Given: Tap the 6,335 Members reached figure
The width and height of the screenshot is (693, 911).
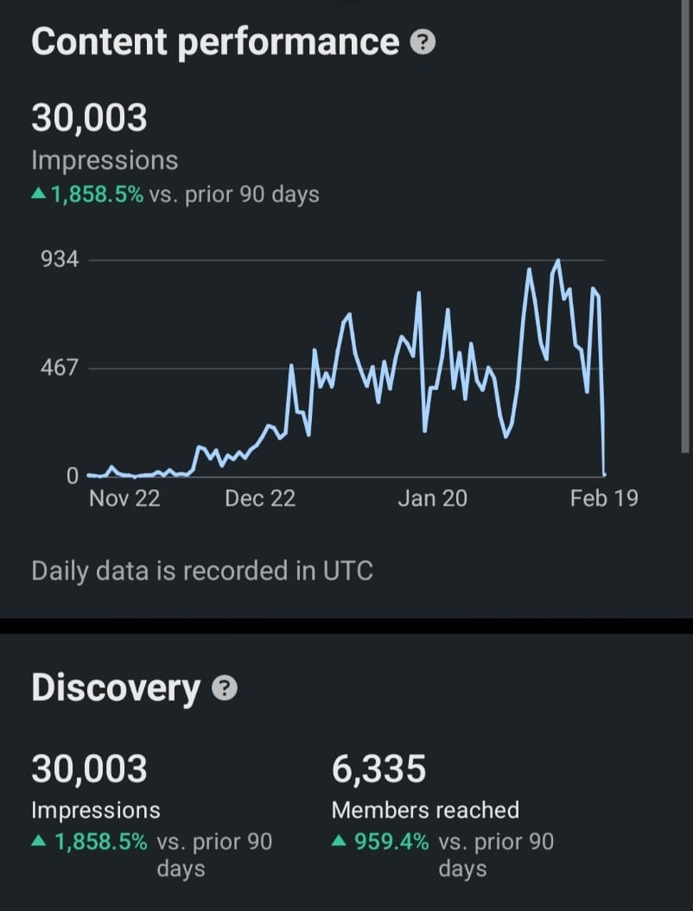Looking at the screenshot, I should point(378,768).
